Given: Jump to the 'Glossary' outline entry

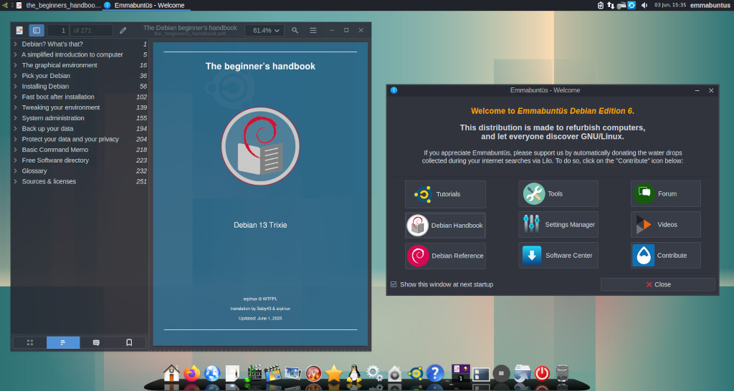Looking at the screenshot, I should pyautogui.click(x=80, y=170).
